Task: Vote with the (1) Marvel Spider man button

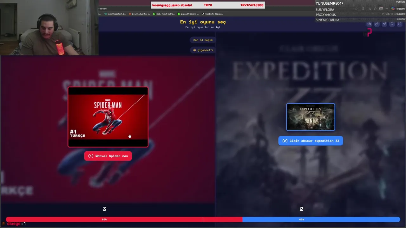Action: click(x=108, y=156)
